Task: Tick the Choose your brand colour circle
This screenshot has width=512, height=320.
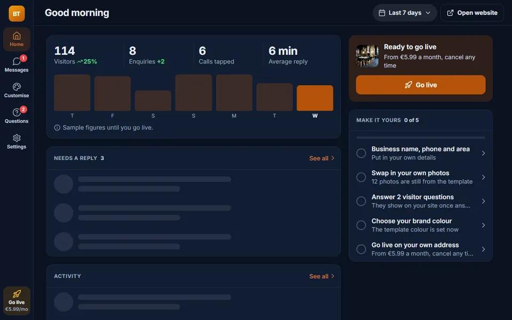Action: pos(361,225)
